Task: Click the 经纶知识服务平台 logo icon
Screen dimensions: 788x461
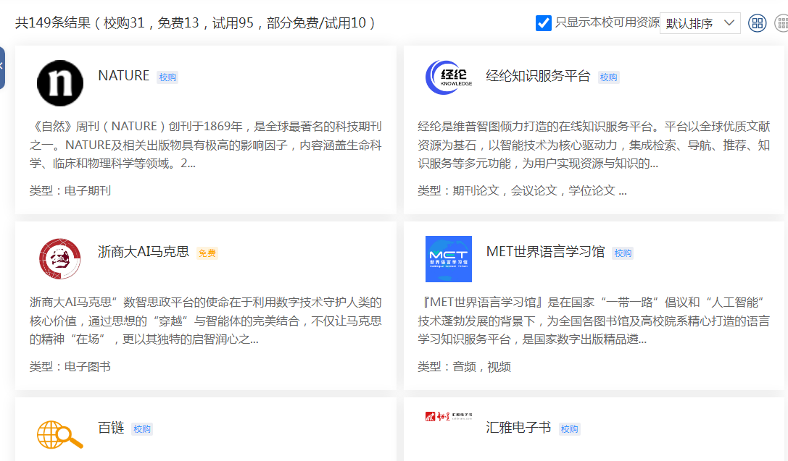Action: coord(448,77)
